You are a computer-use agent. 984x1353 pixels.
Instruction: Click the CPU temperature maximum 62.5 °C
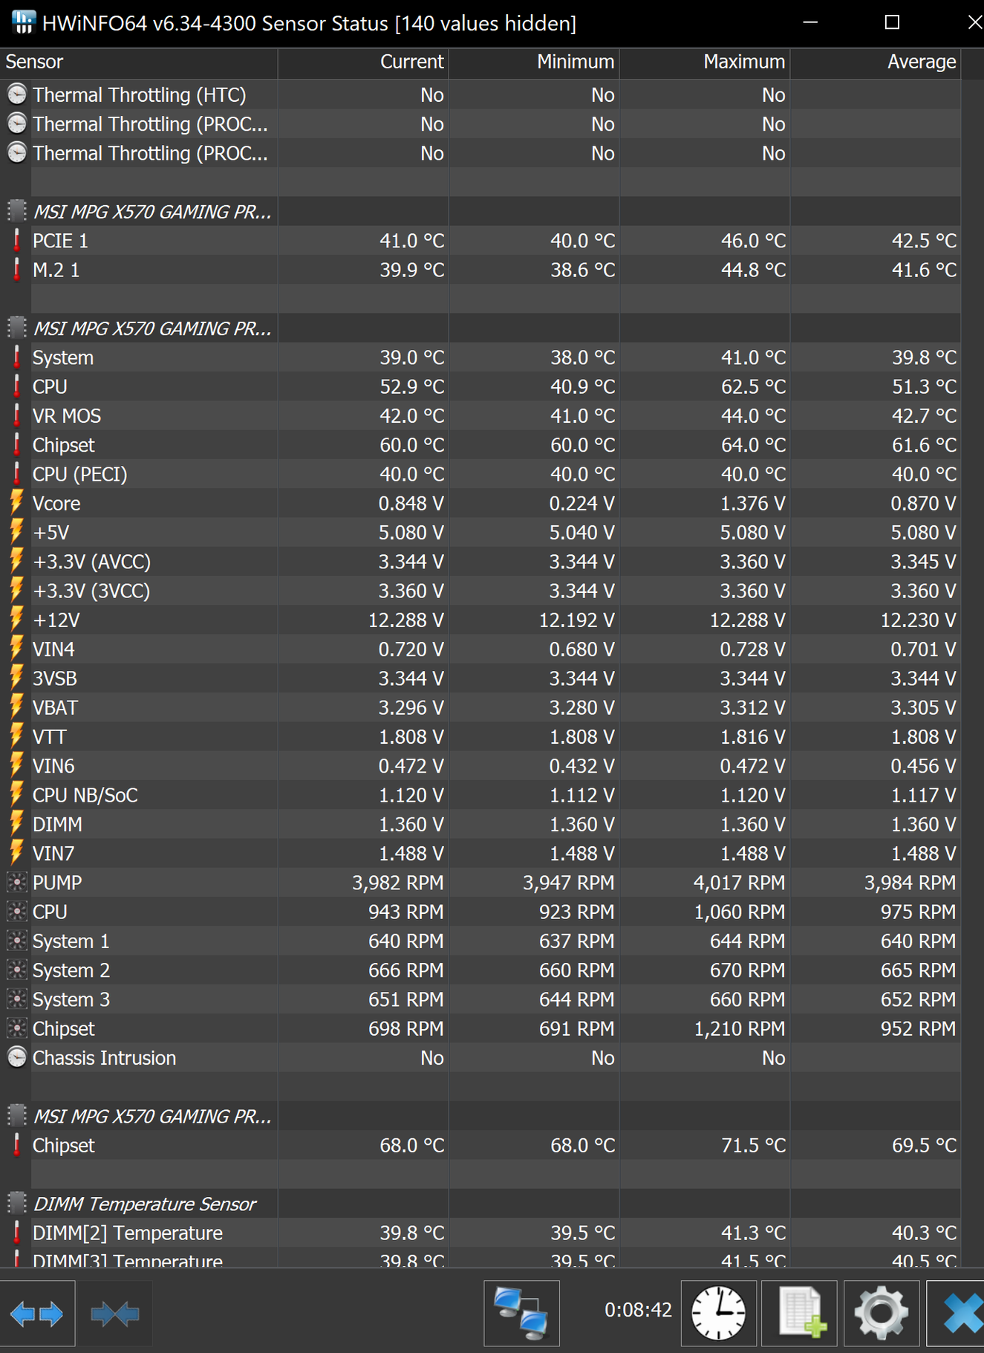coord(753,387)
